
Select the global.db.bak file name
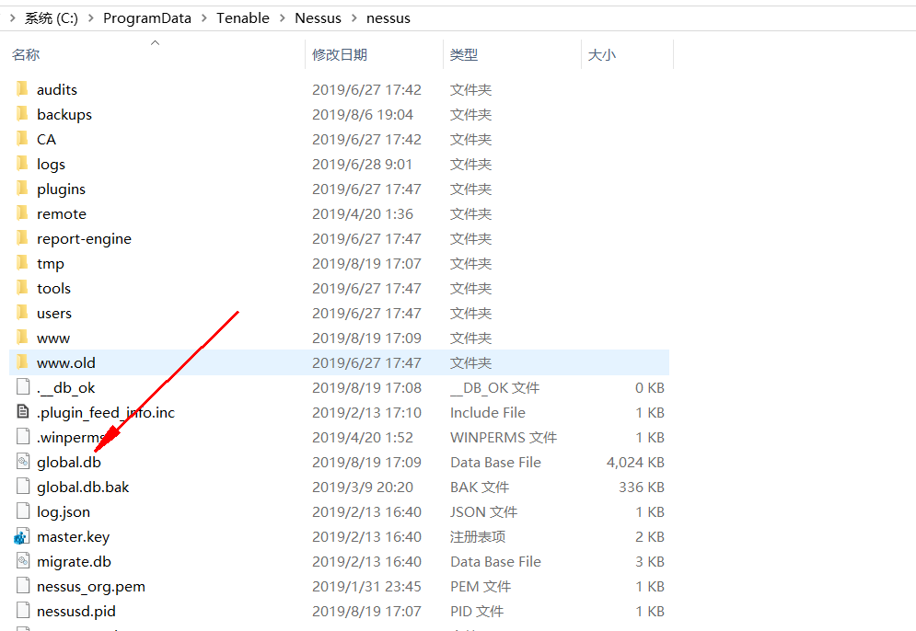(83, 487)
